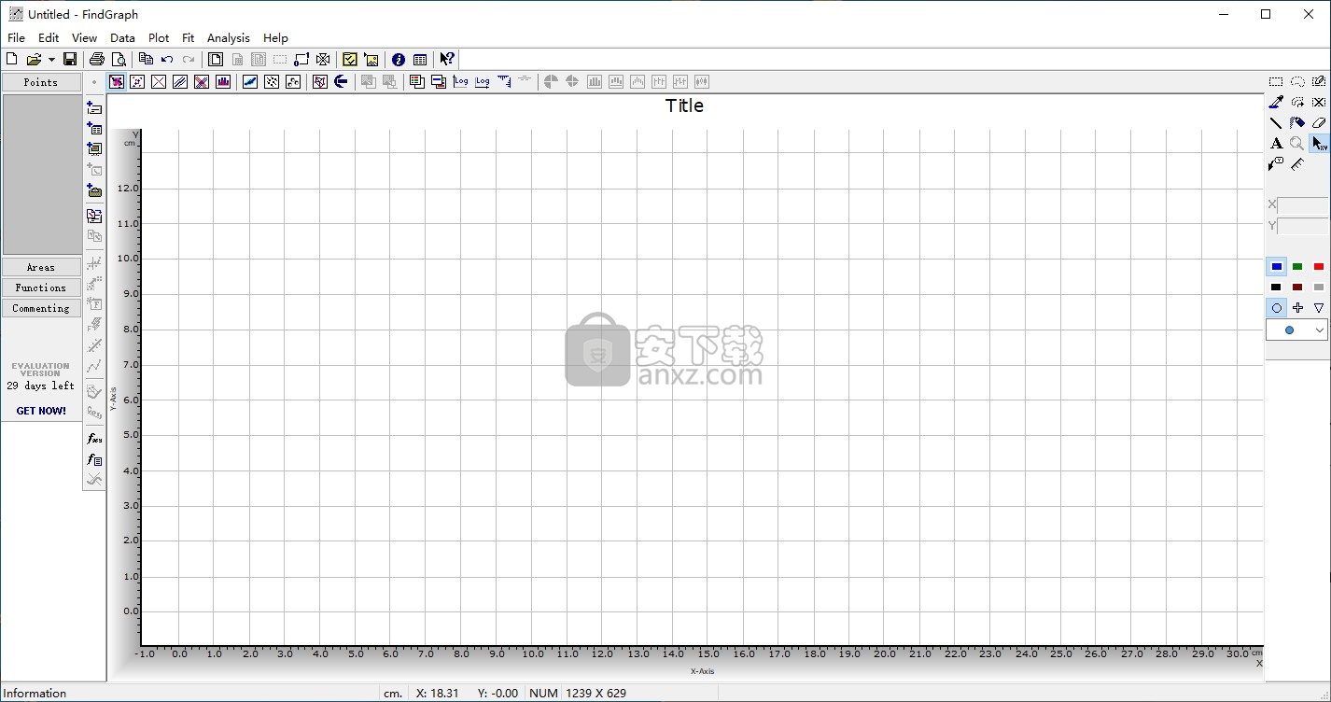Pick the blue color swatch

1276,267
